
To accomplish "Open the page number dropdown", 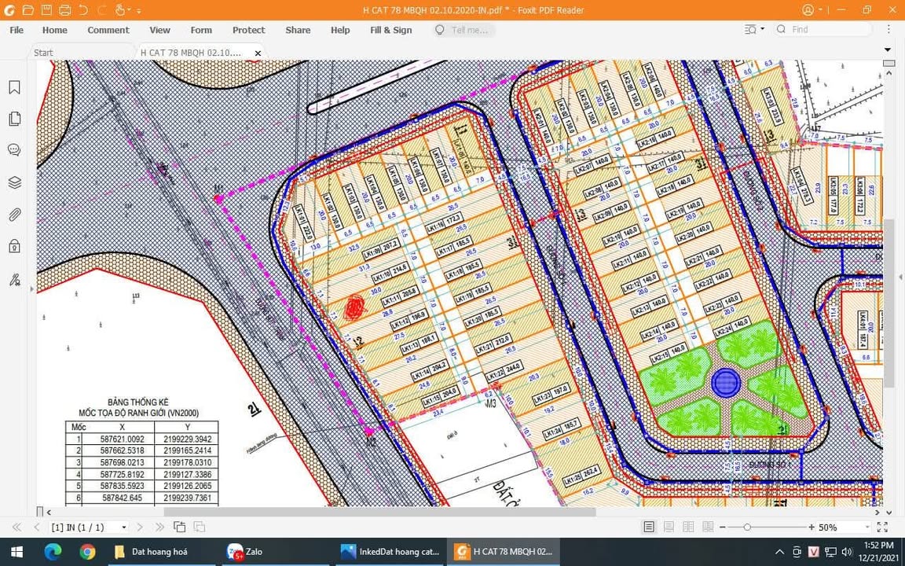I will click(123, 527).
